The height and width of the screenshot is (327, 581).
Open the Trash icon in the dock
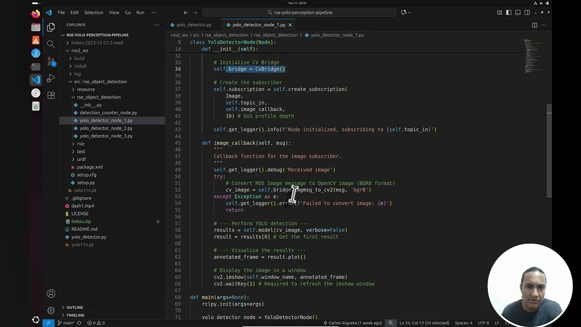click(x=35, y=106)
